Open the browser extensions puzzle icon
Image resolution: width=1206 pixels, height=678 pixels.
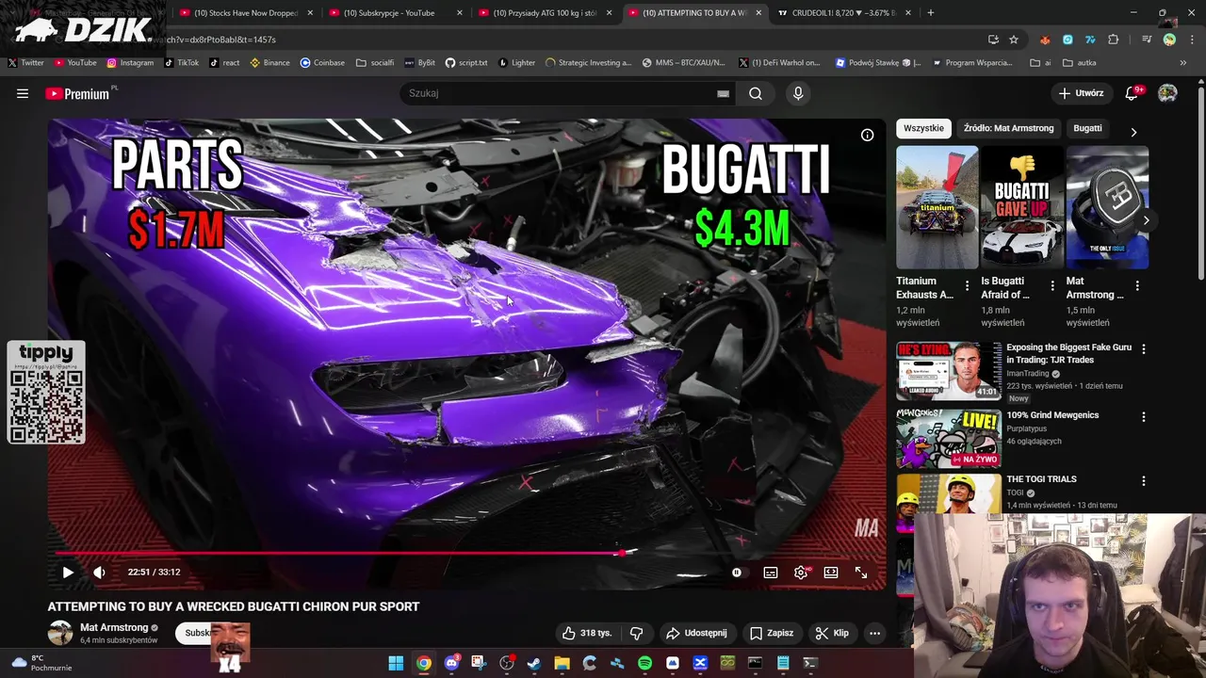click(1114, 40)
